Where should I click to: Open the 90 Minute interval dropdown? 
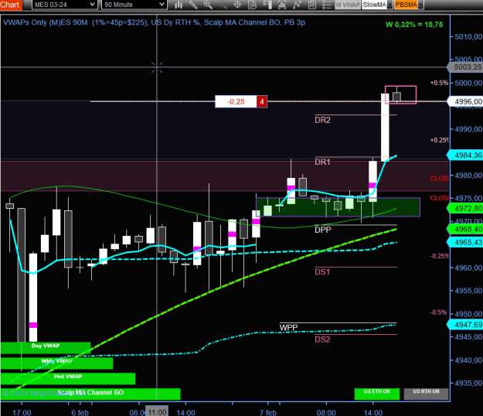[x=134, y=5]
